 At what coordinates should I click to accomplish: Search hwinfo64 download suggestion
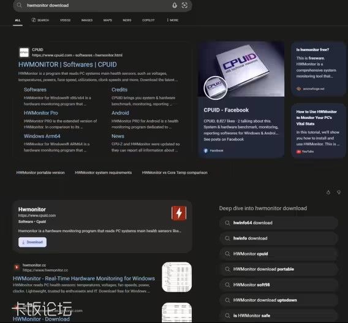279,223
